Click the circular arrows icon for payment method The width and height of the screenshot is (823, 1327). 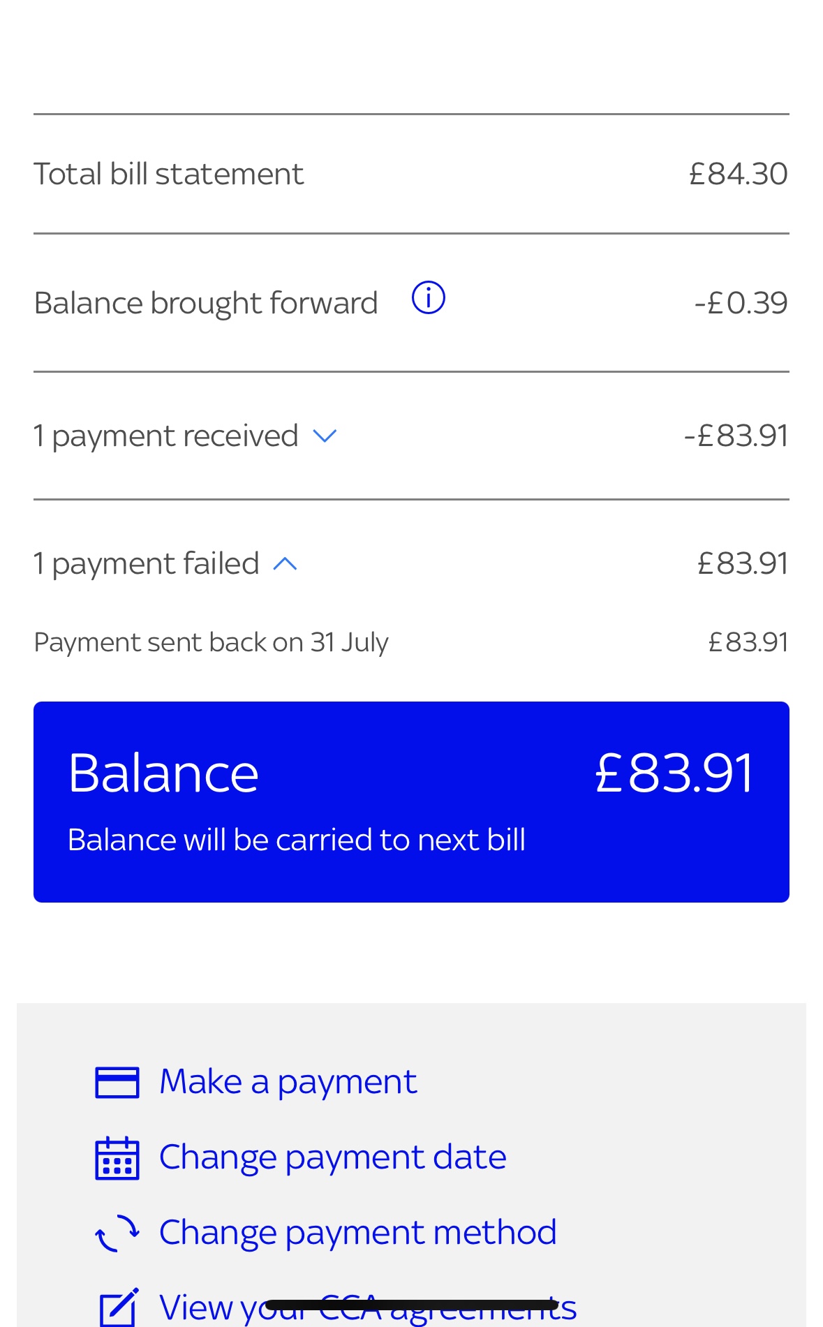117,1233
